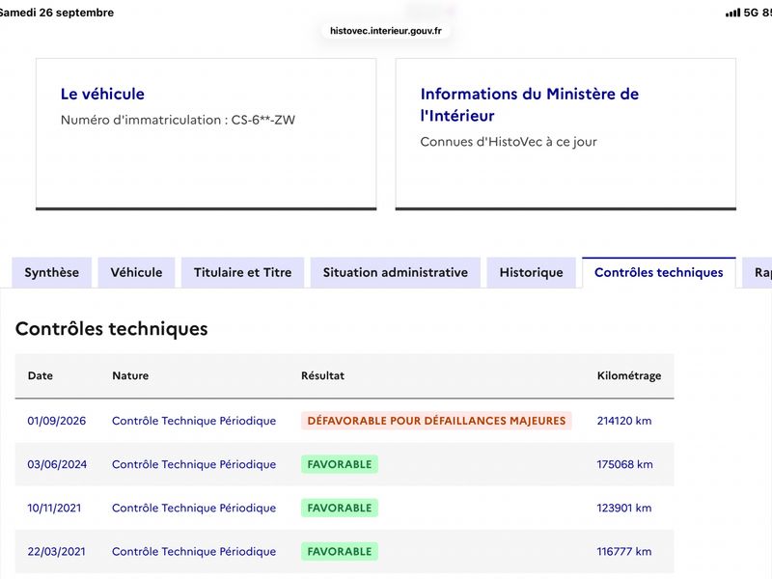Click the Contrôles techniques tab
The width and height of the screenshot is (772, 579).
point(659,272)
